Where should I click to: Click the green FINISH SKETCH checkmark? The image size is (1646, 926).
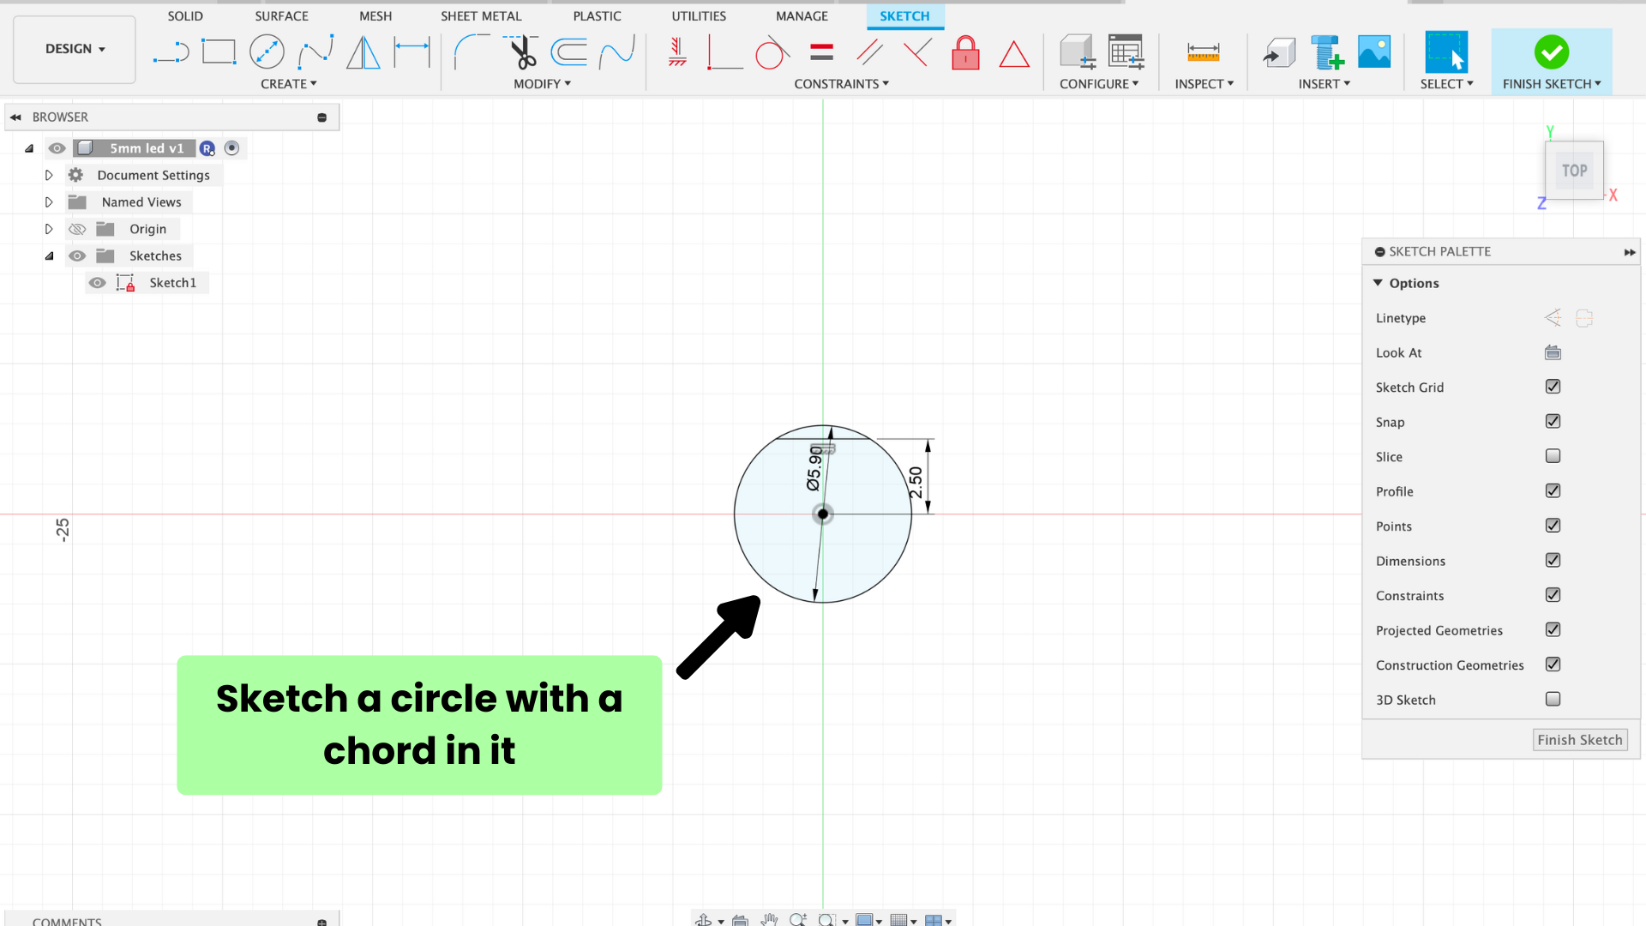click(x=1551, y=52)
